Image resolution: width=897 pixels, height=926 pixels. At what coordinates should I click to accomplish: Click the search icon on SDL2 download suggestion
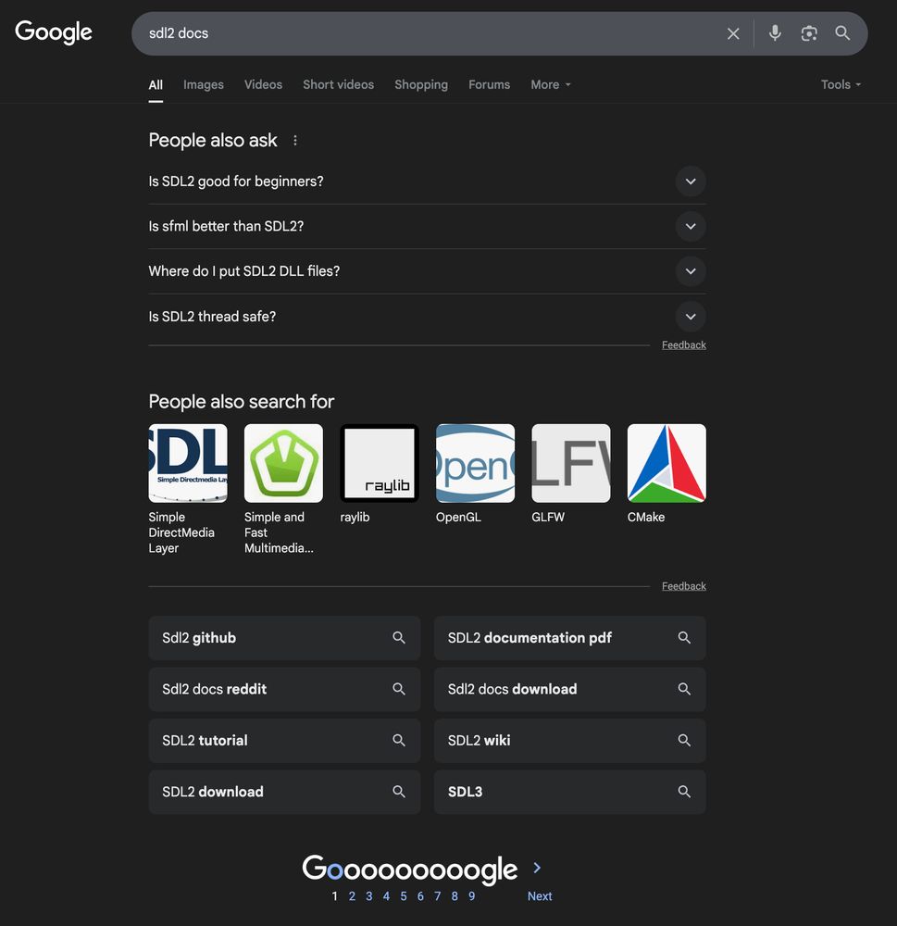click(399, 792)
